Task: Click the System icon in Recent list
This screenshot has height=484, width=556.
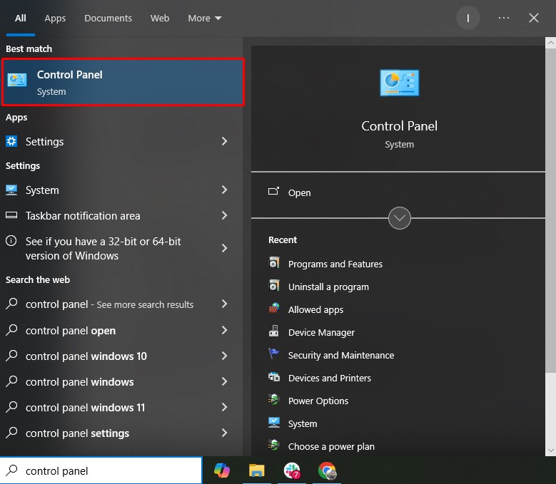Action: (x=274, y=423)
